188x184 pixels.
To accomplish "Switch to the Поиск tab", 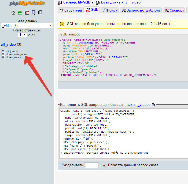I will [110, 10].
